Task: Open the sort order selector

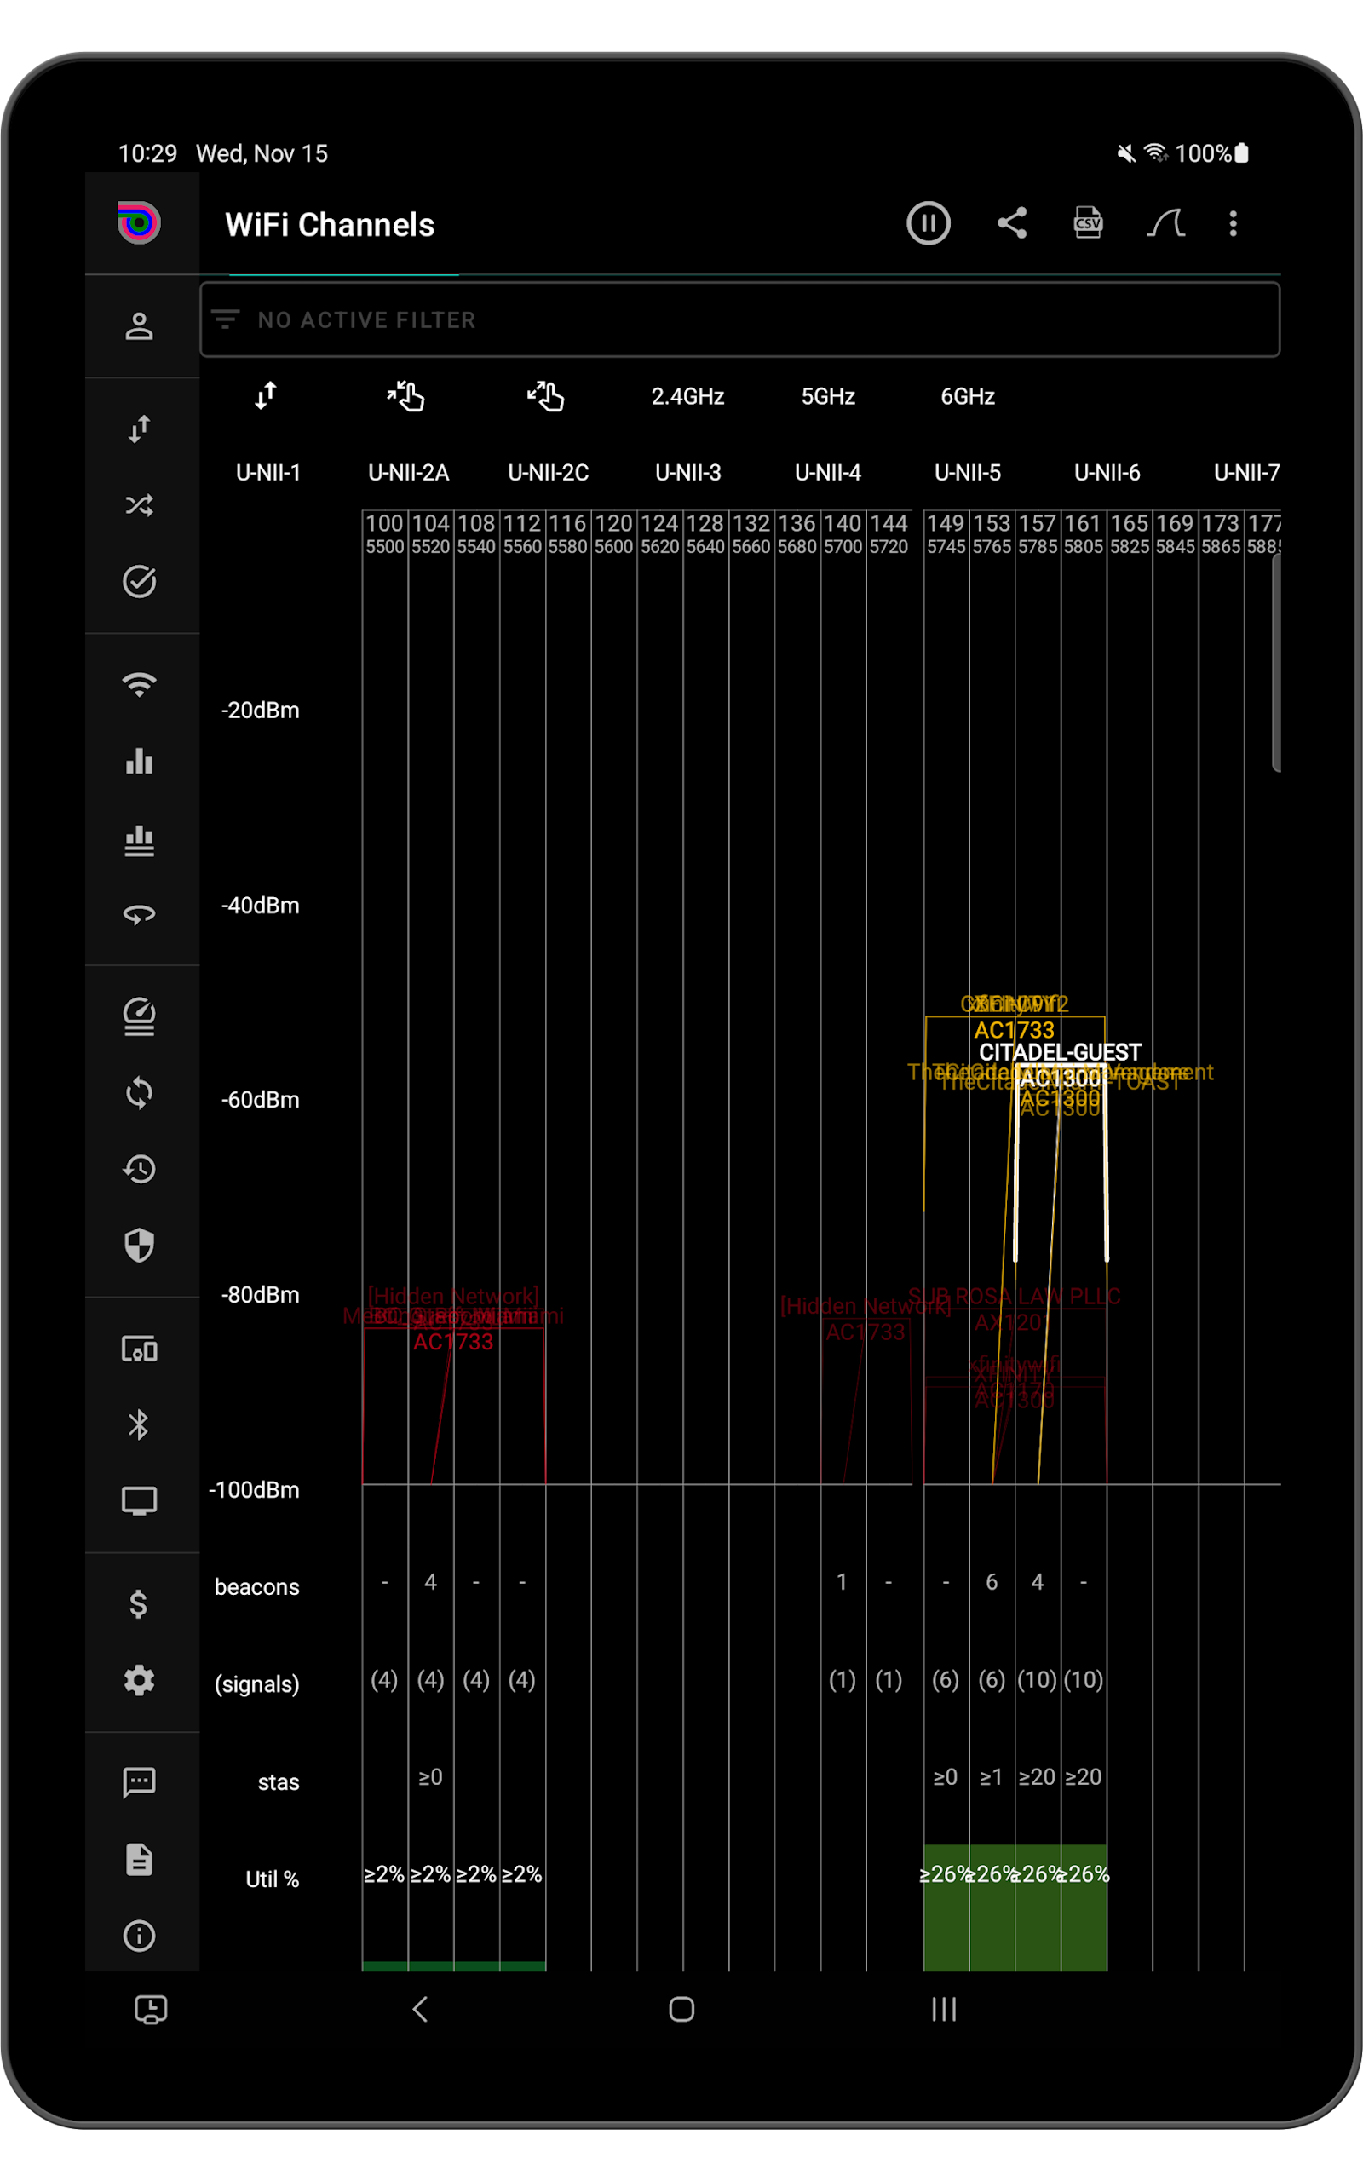Action: click(x=264, y=396)
